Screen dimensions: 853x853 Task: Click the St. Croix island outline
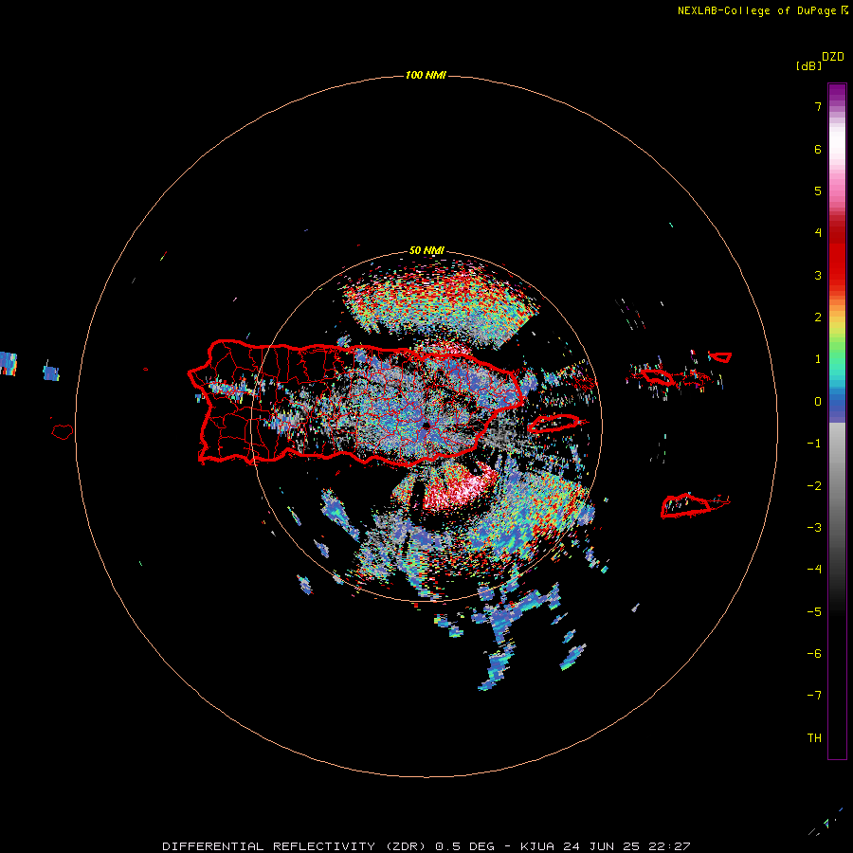[688, 505]
